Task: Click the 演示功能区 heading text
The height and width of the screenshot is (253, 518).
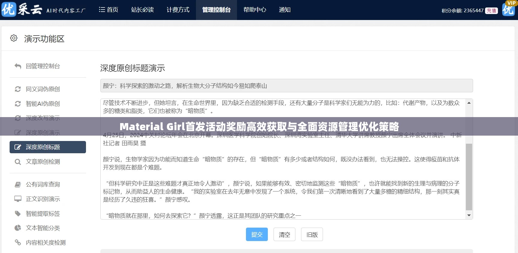Action: coord(44,39)
